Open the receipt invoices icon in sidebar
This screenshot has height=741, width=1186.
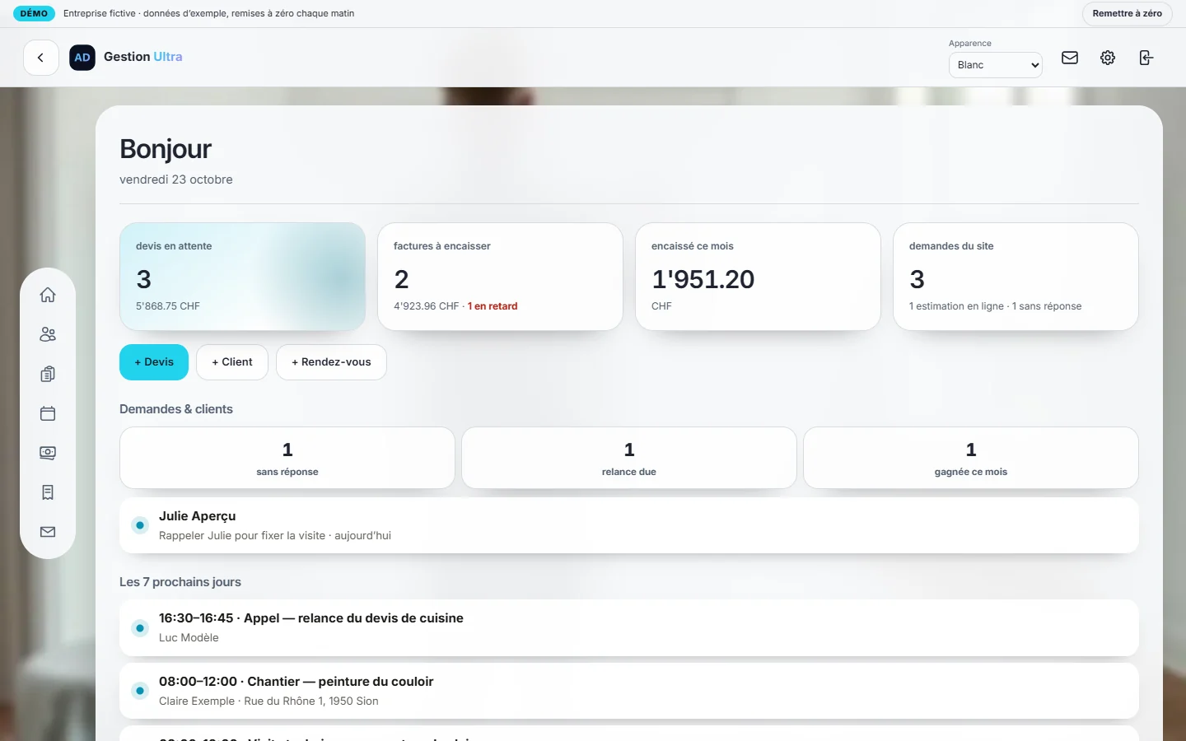(x=48, y=492)
